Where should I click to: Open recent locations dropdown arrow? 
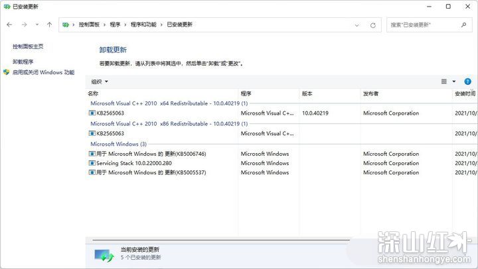tap(37, 25)
